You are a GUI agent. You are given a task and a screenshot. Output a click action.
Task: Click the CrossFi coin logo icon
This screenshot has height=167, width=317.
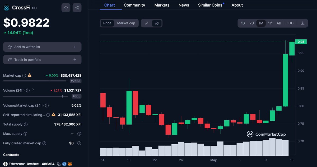(6, 8)
